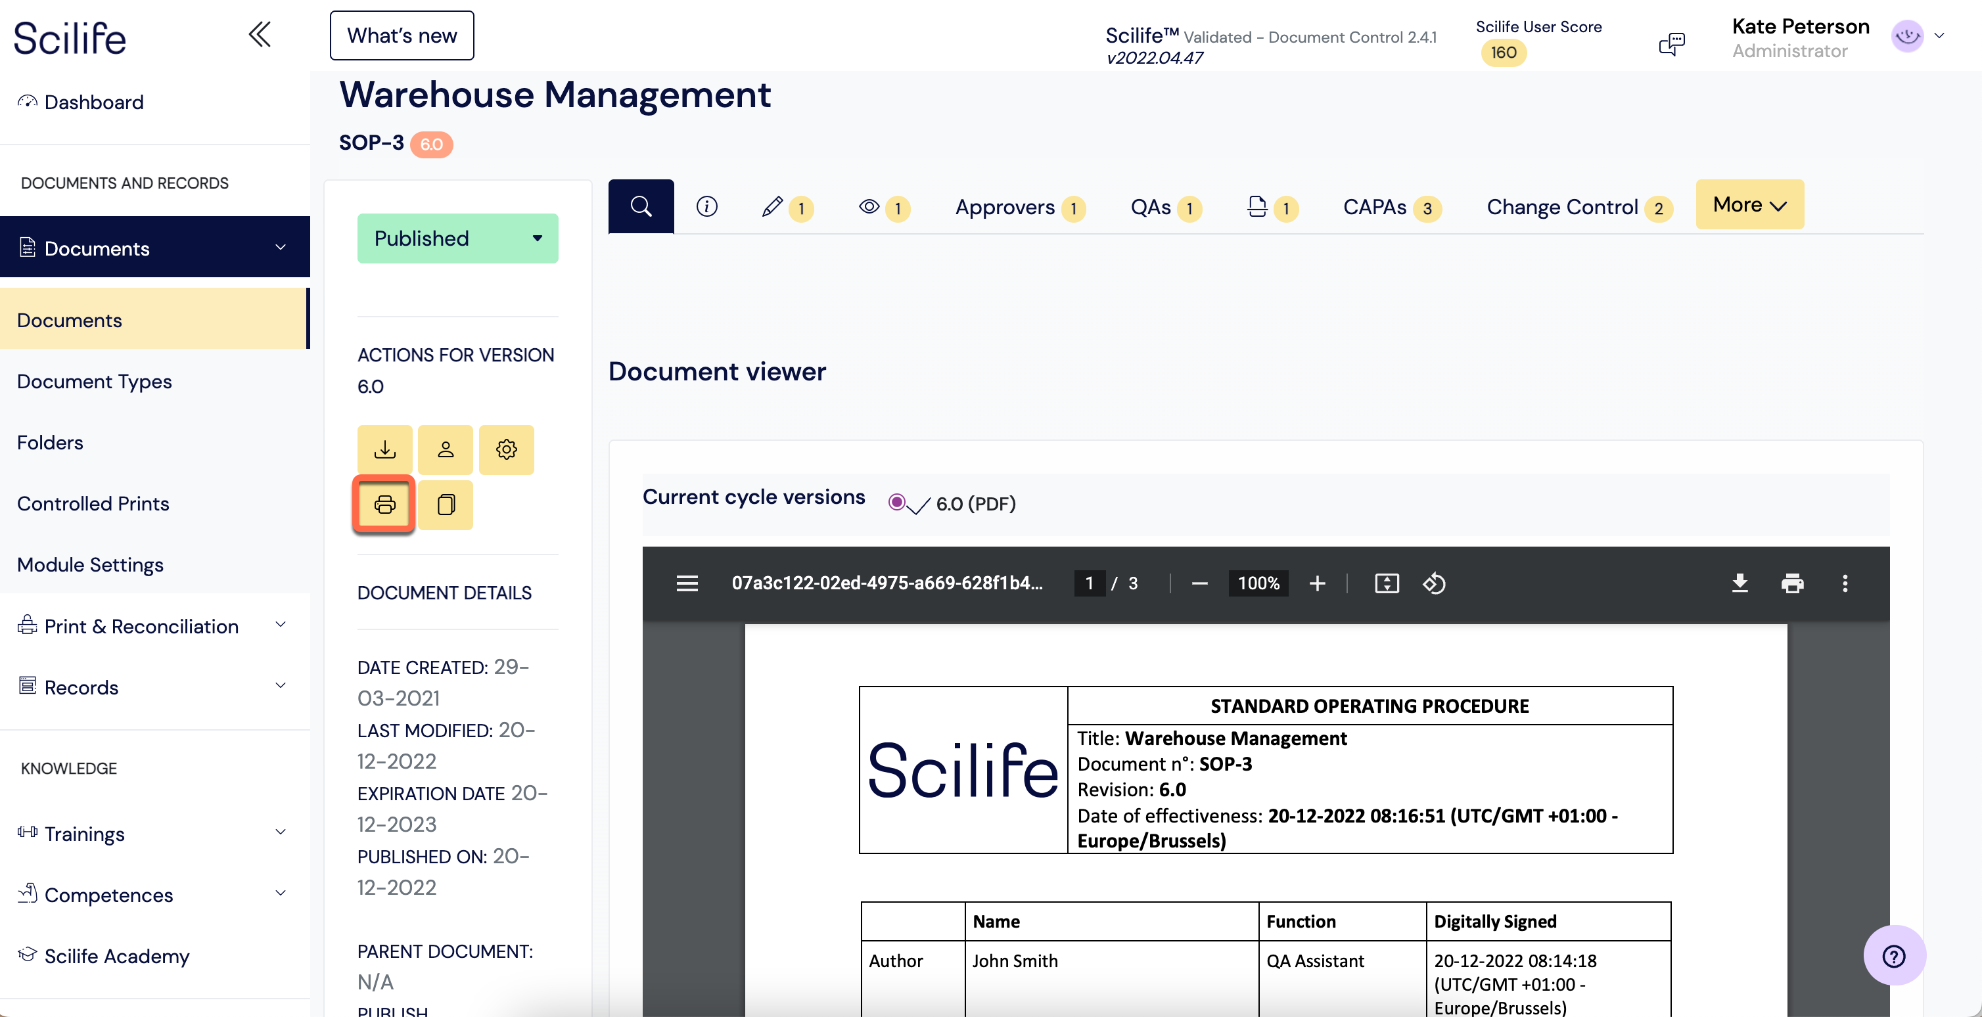The width and height of the screenshot is (1982, 1017).
Task: Collapse the Documents sidebar section
Action: pyautogui.click(x=154, y=248)
